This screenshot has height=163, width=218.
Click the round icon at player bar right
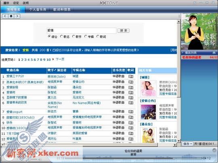(214, 150)
